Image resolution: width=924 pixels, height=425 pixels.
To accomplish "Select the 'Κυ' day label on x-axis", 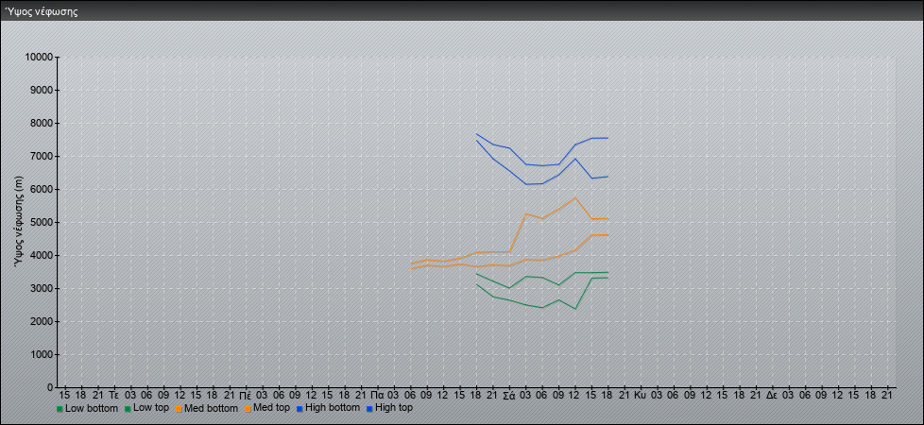I will pos(641,395).
